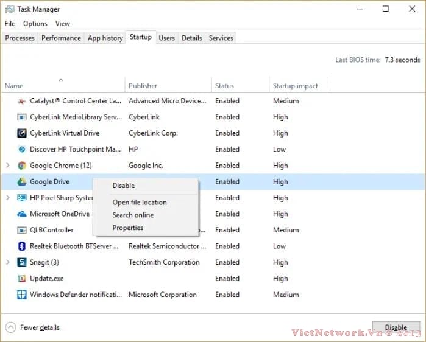Sort by the Status column header
426x342 pixels.
(x=240, y=85)
